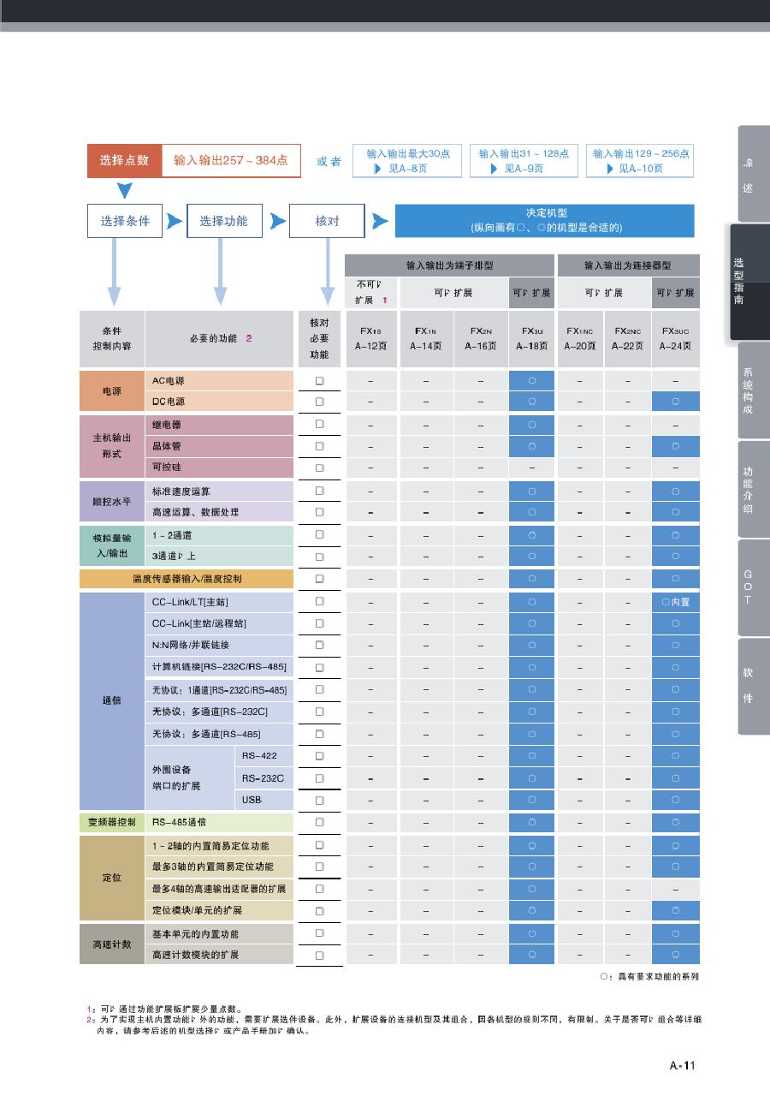Screen dimensions: 770x1096
Task: Click the 核对 step box
Action: 327,221
